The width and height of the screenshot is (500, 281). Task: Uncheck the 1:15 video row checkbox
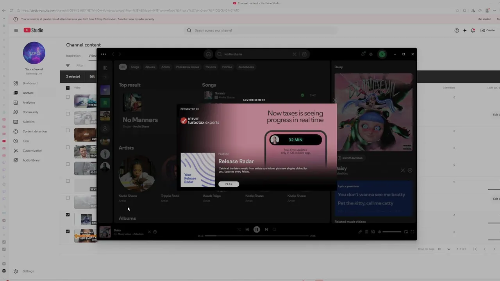coord(68,215)
